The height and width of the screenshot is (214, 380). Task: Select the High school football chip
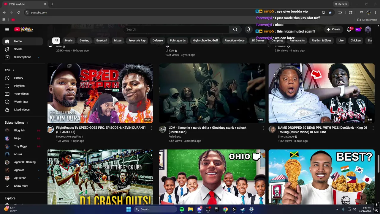205,40
